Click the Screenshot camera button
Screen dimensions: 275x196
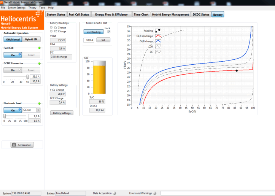[x=22, y=145]
